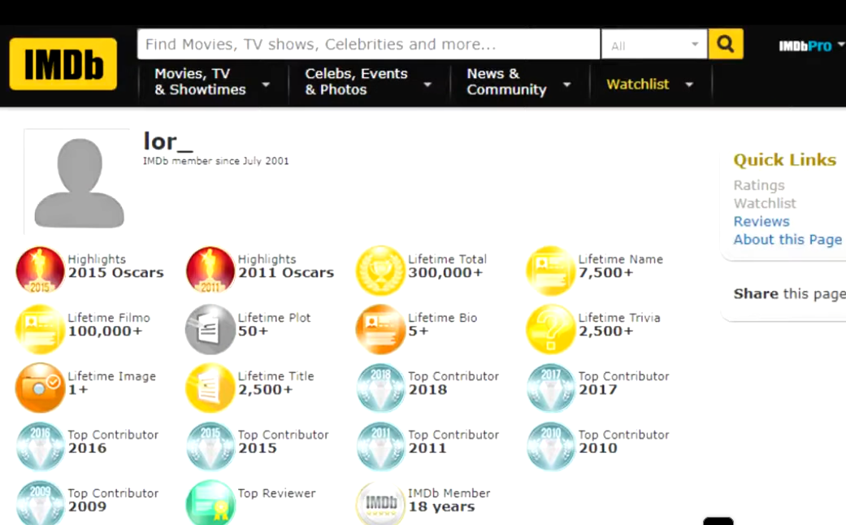Click the 'Lifetime Image' label text

pyautogui.click(x=111, y=376)
